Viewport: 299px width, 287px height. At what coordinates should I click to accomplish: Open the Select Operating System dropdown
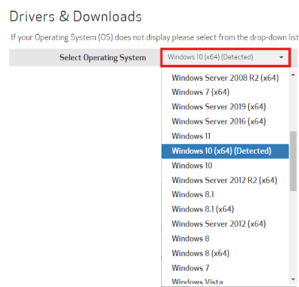click(x=225, y=57)
